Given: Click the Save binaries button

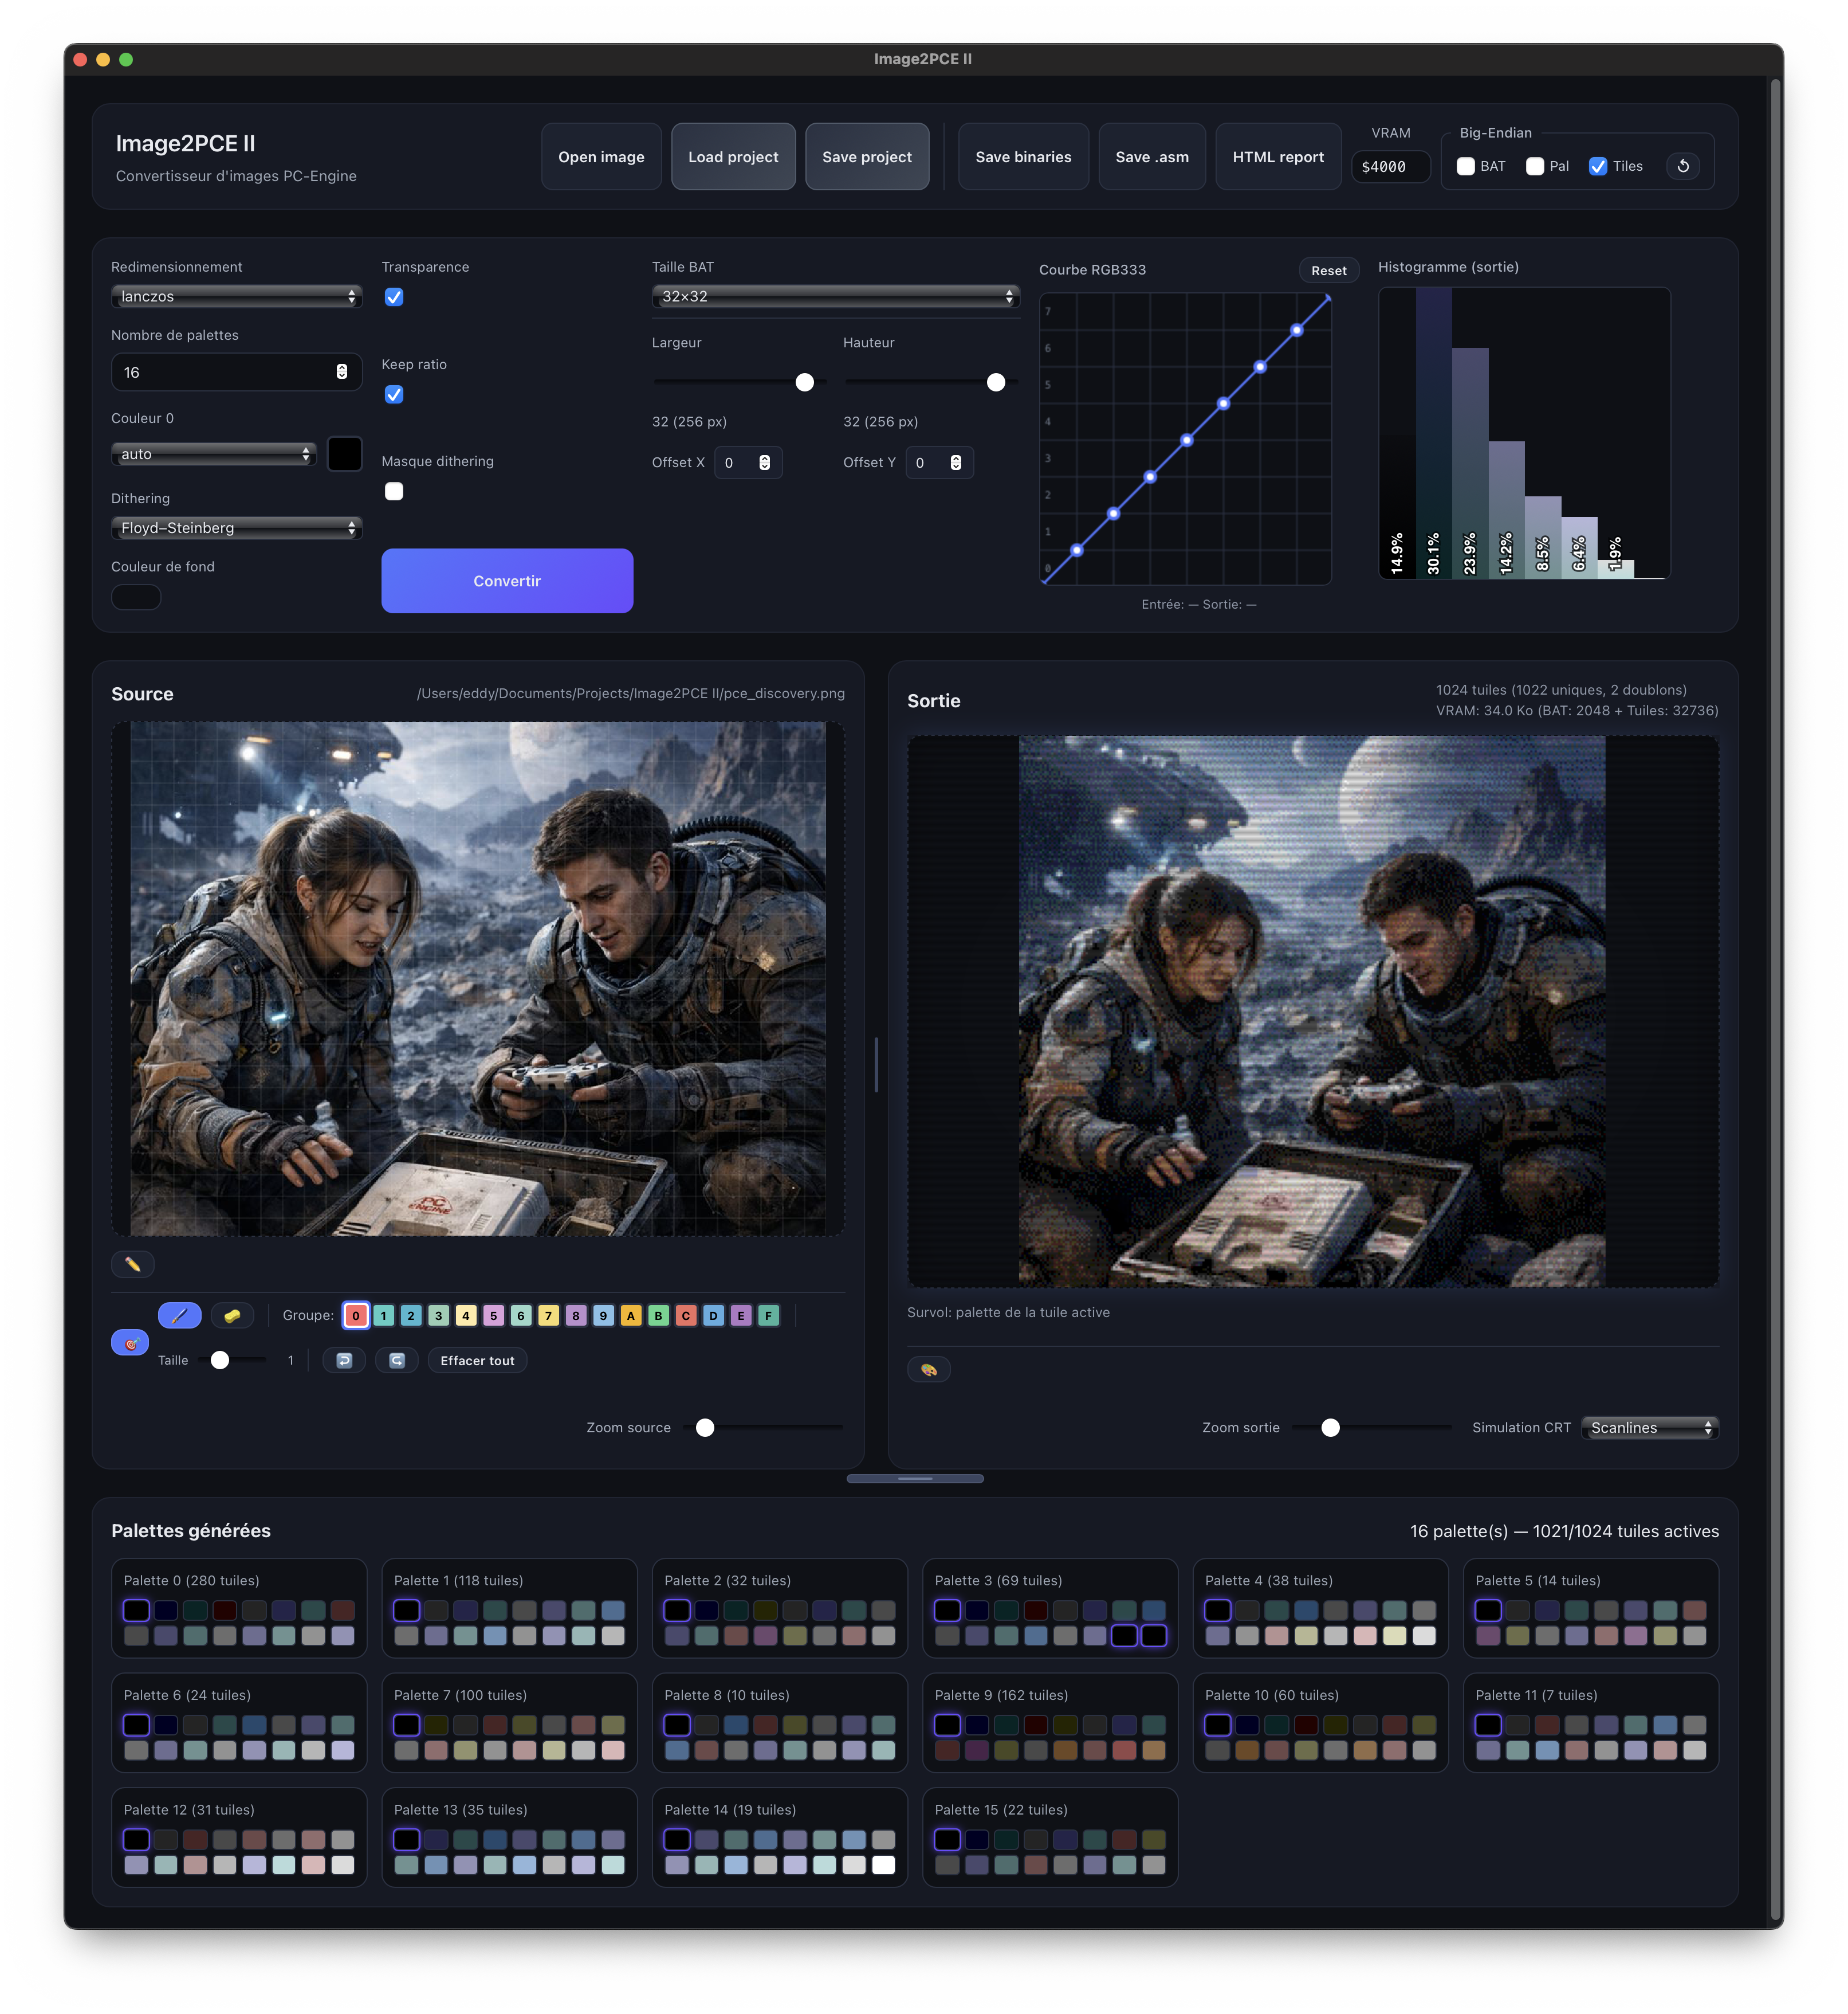Looking at the screenshot, I should (x=1022, y=157).
